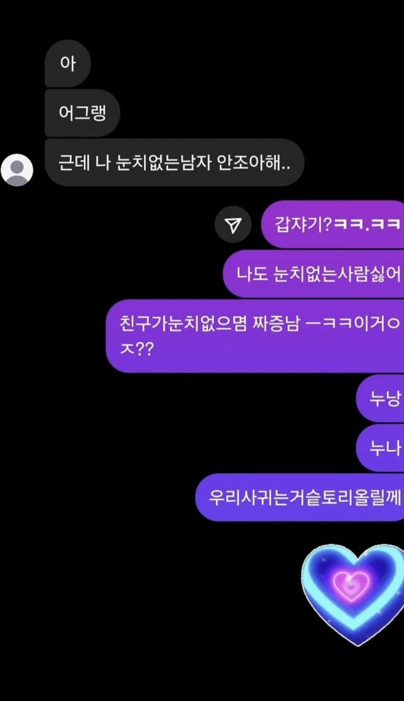Select the received message '어그랭'
Screen dimensions: 404x701
tap(83, 113)
